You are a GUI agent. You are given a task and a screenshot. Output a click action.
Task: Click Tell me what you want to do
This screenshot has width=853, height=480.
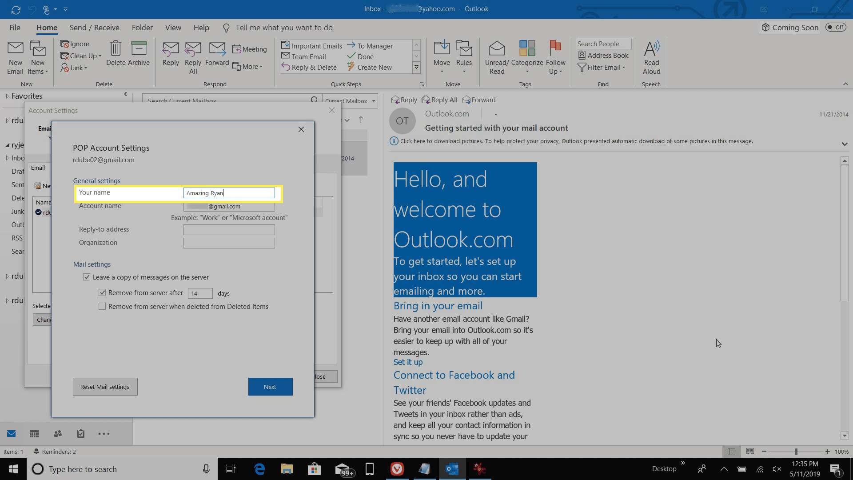coord(284,28)
